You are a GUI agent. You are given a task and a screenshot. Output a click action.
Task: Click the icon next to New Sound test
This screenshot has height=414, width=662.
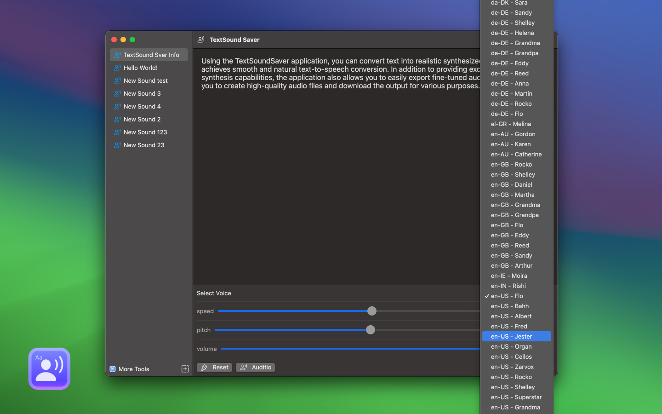click(117, 80)
